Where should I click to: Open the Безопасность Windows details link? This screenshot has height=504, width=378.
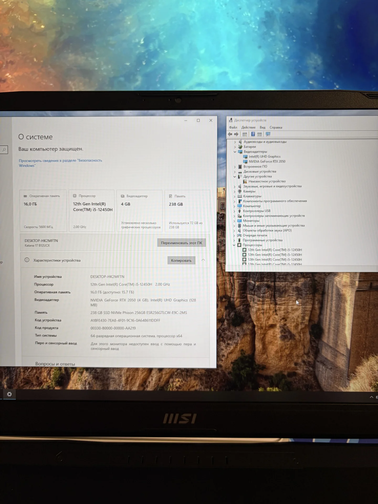click(60, 163)
